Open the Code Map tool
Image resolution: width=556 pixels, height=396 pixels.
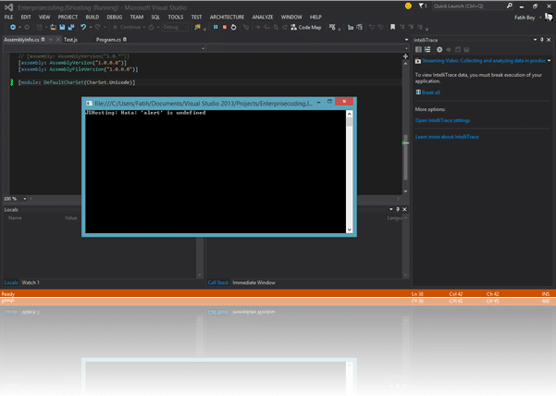305,28
